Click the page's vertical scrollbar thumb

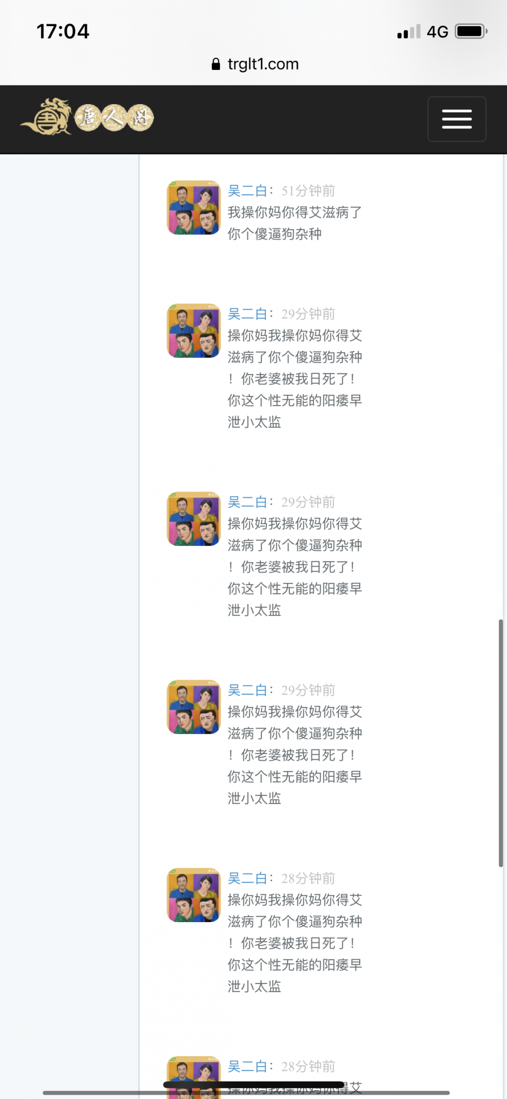pyautogui.click(x=501, y=743)
